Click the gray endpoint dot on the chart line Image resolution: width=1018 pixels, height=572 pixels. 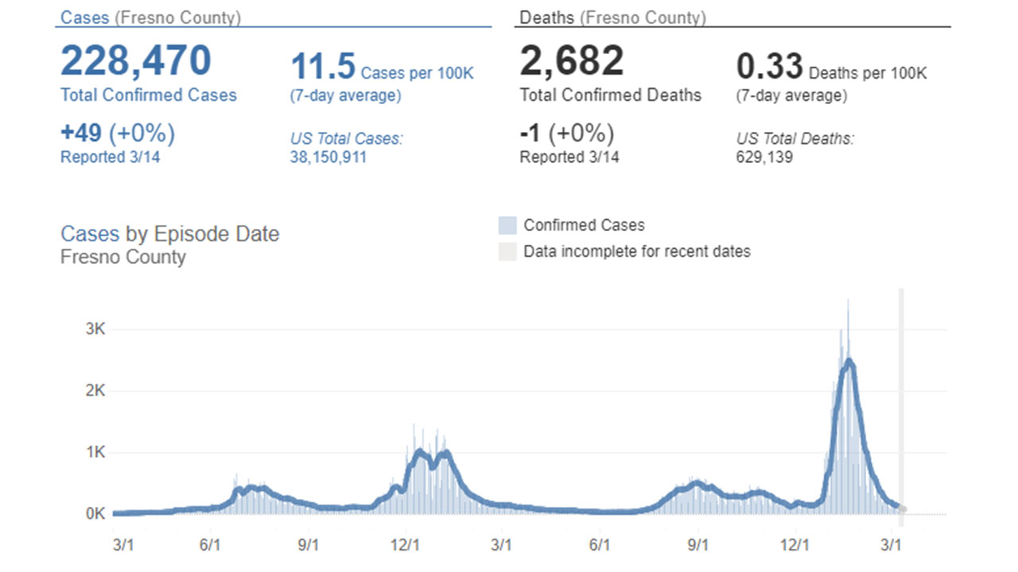click(903, 509)
